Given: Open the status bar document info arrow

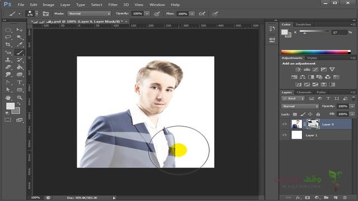Looking at the screenshot, I should 114,198.
